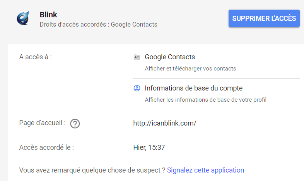Click the Afficher et télécharger vos contacts text
Viewport: 304px width, 181px height.
[190, 69]
